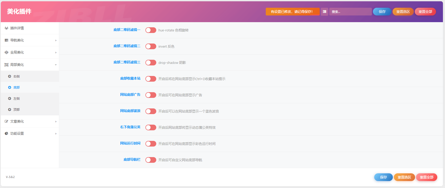This screenshot has height=188, width=445.
Task: Click the 功能设置 menu label
Action: tap(17, 133)
